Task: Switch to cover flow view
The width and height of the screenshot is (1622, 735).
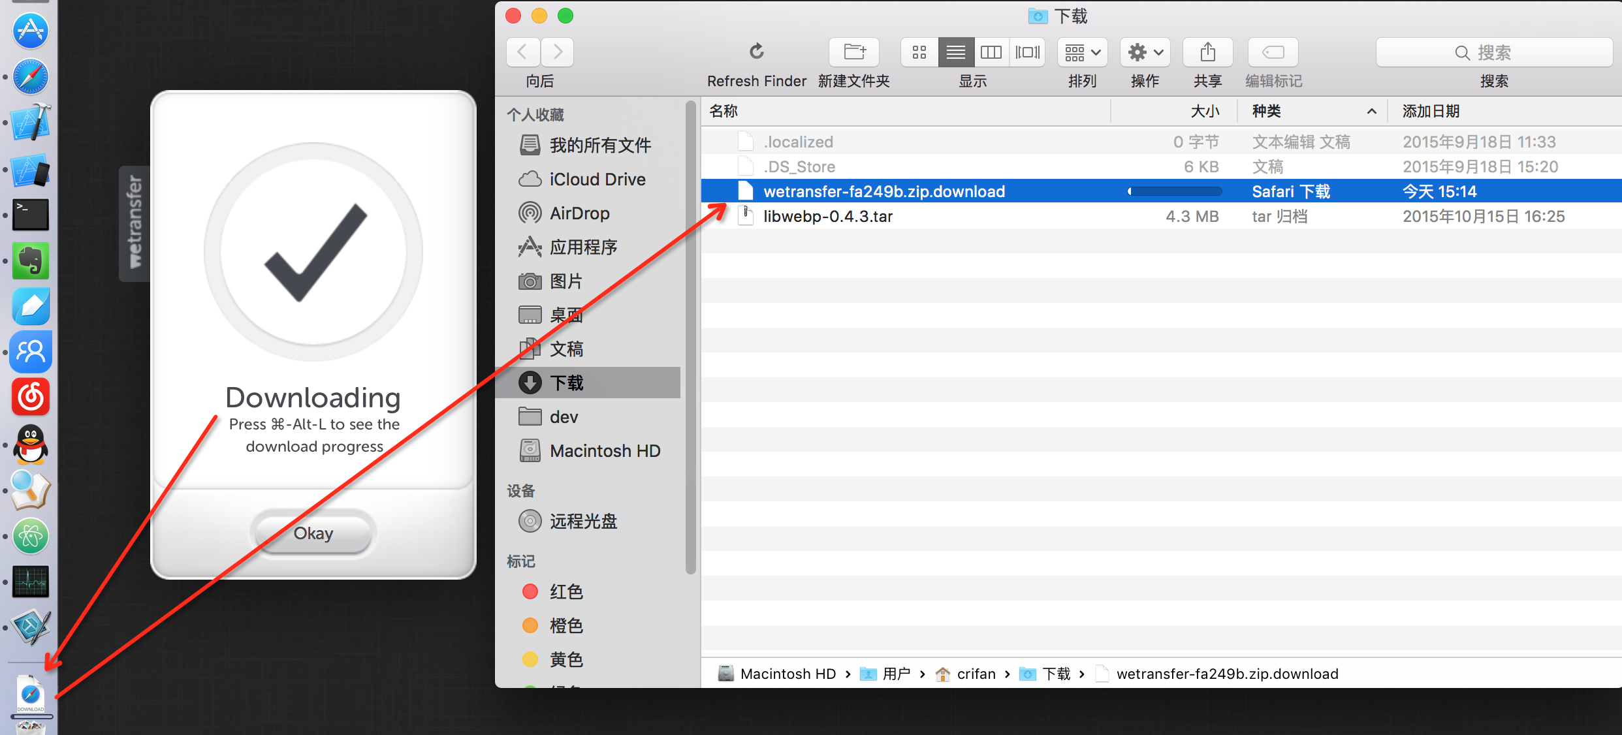Action: 1028,52
